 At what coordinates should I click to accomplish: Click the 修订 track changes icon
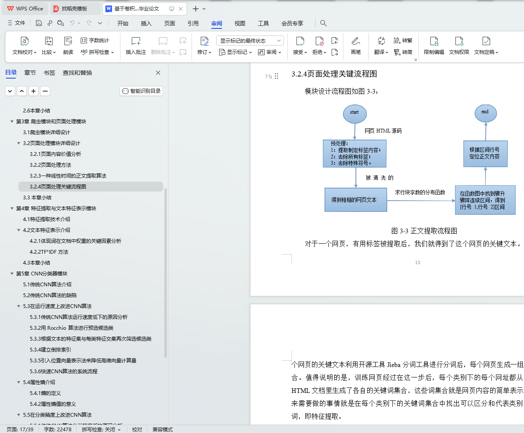coord(204,41)
